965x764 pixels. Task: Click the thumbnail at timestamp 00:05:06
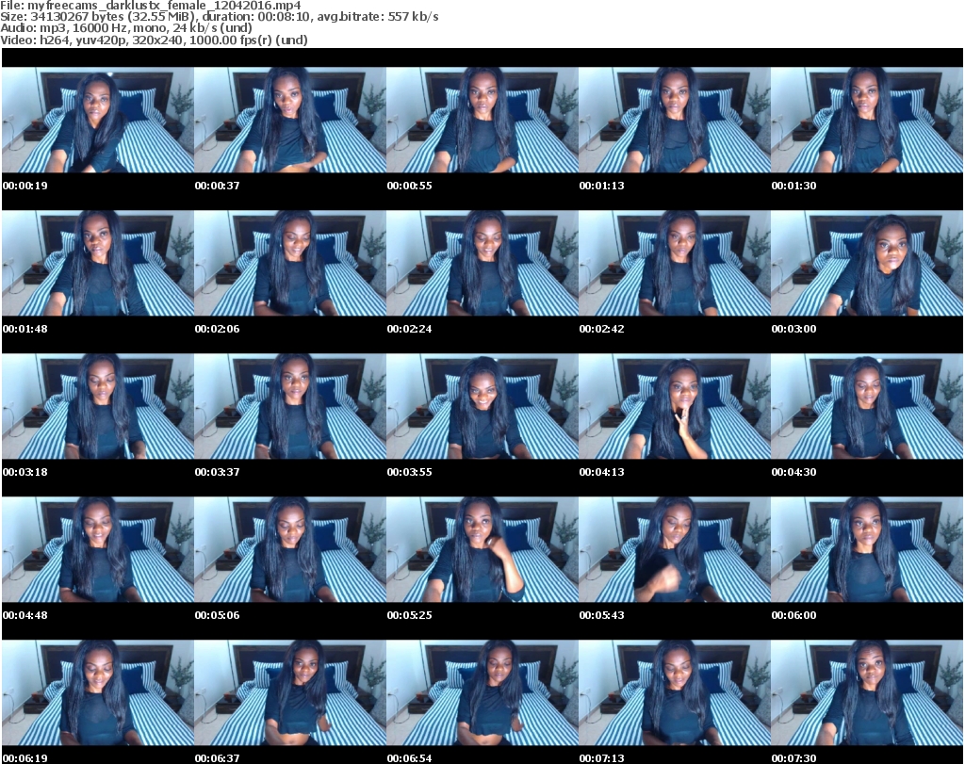click(290, 550)
